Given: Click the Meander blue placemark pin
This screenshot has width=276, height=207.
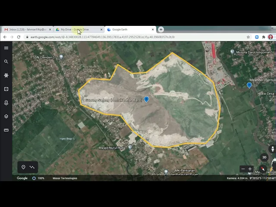Looking at the screenshot, I should pos(249,85).
